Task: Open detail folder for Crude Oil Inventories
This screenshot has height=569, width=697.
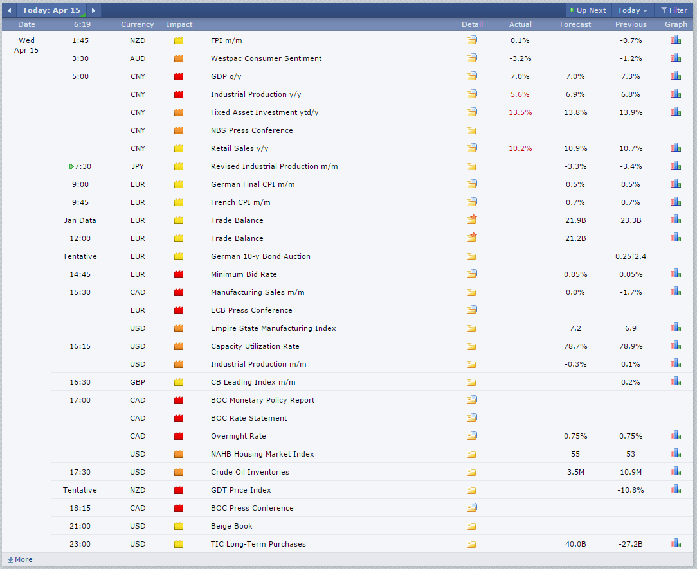Action: tap(471, 472)
